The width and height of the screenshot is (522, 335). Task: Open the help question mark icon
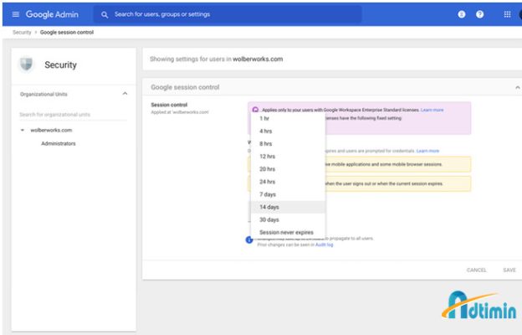pos(479,14)
